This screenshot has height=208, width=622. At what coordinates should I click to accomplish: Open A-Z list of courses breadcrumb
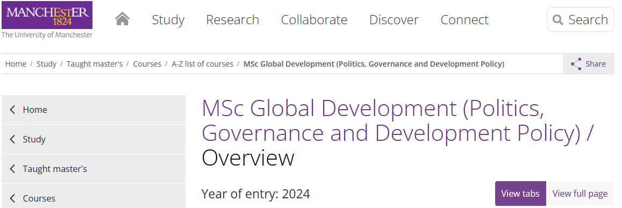pyautogui.click(x=202, y=64)
